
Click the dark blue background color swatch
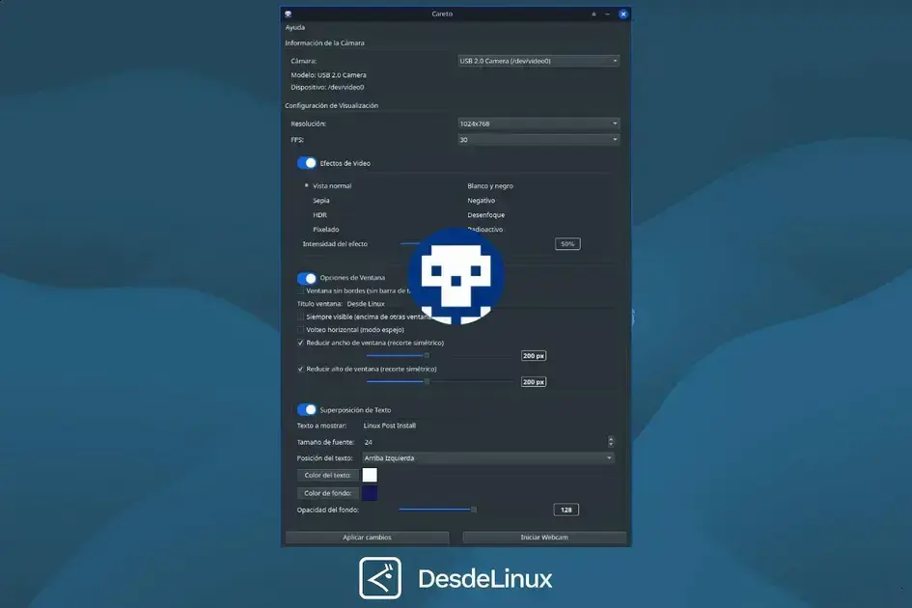(370, 493)
